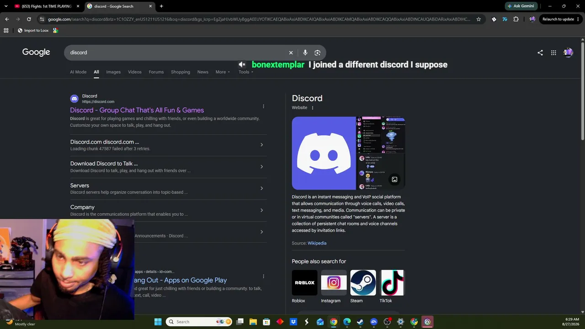Open the Extensions puzzle icon

click(x=516, y=19)
